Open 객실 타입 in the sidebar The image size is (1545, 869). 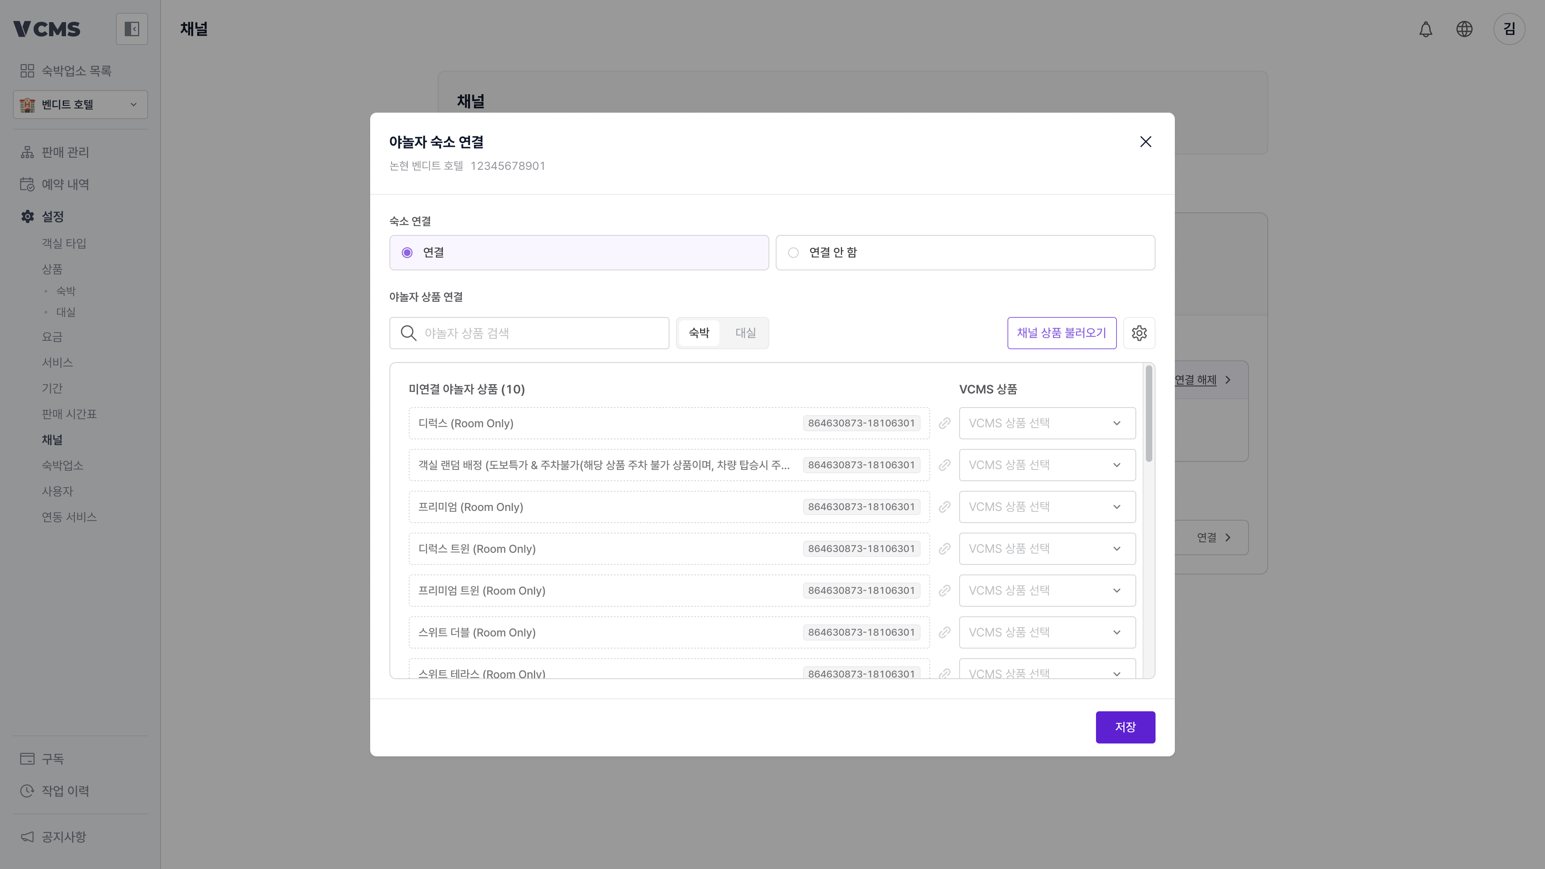(64, 243)
